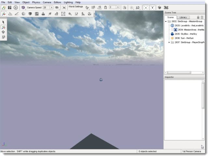The image size is (210, 158).
Task: Open the eye visibility options
Action: [57, 7]
